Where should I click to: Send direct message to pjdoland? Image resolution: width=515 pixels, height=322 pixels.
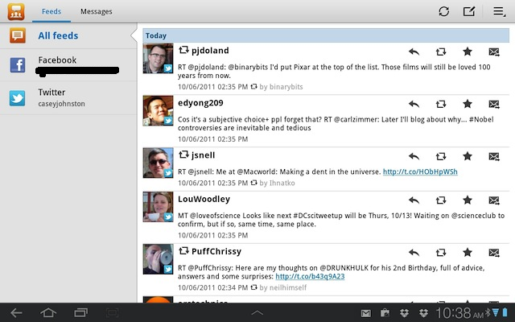click(x=494, y=52)
